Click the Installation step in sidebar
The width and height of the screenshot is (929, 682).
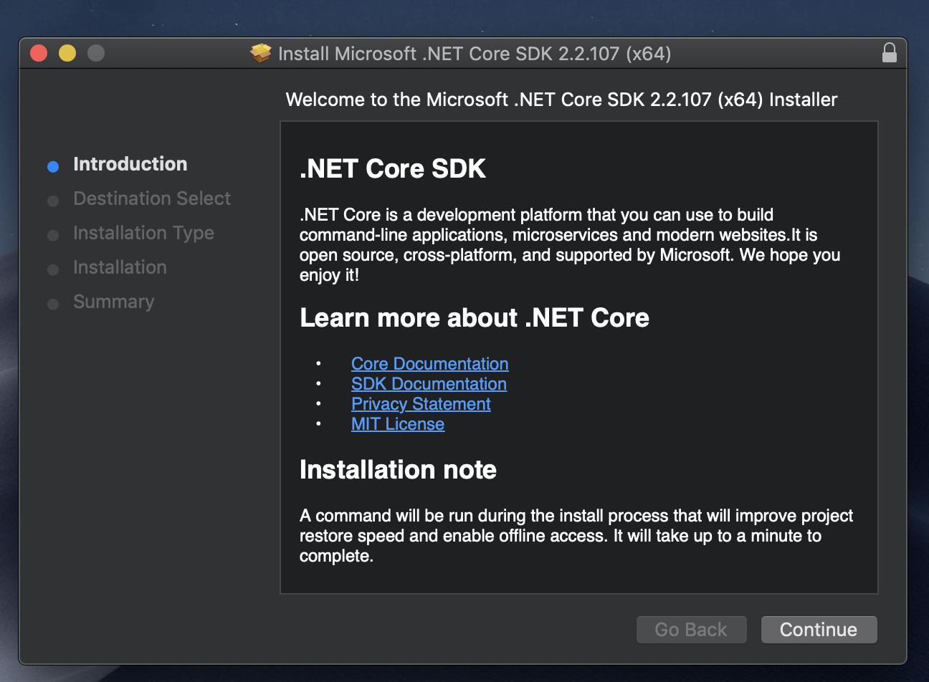(x=120, y=267)
